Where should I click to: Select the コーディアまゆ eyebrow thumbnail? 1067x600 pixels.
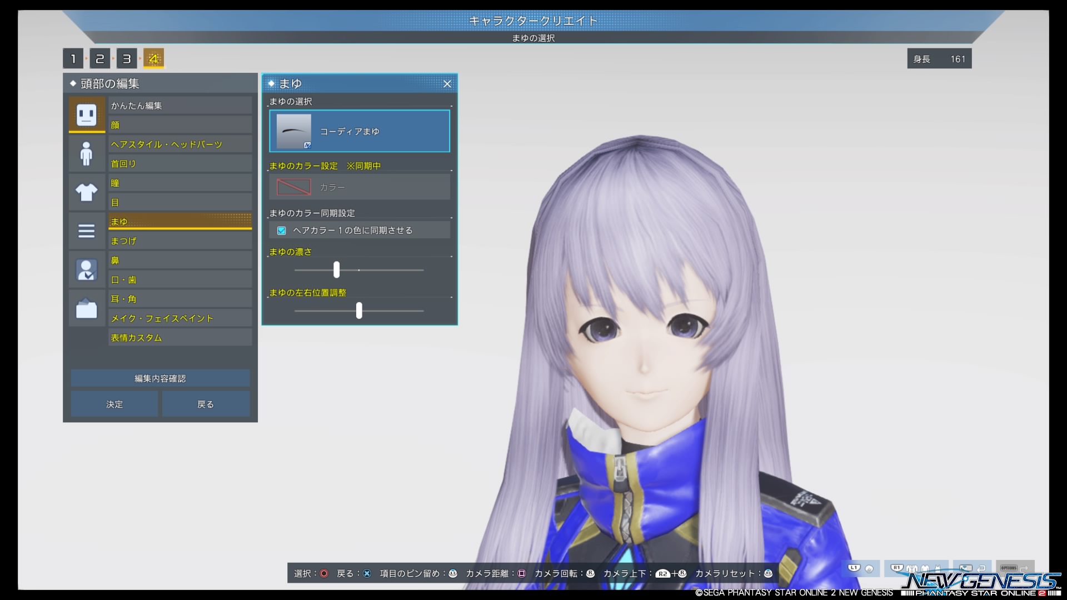tap(294, 131)
